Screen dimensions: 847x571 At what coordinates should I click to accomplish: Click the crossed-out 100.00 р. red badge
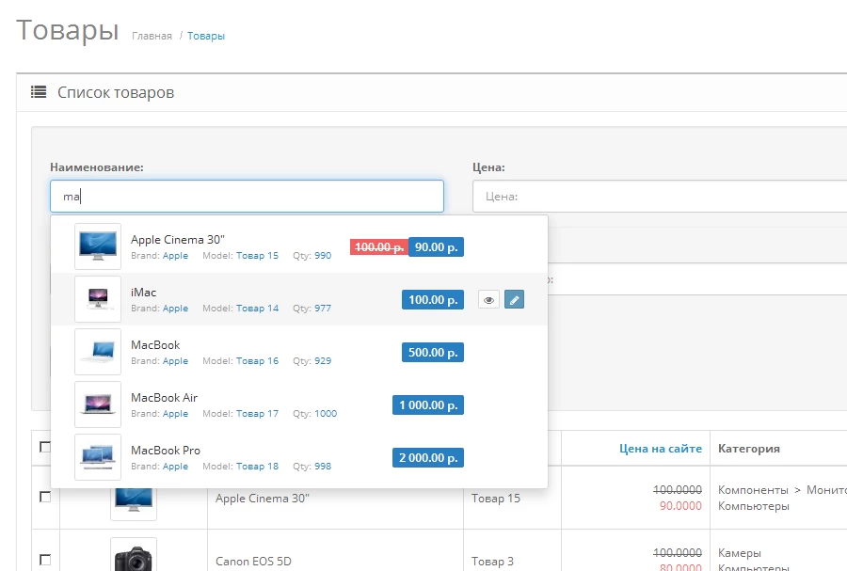pyautogui.click(x=379, y=247)
